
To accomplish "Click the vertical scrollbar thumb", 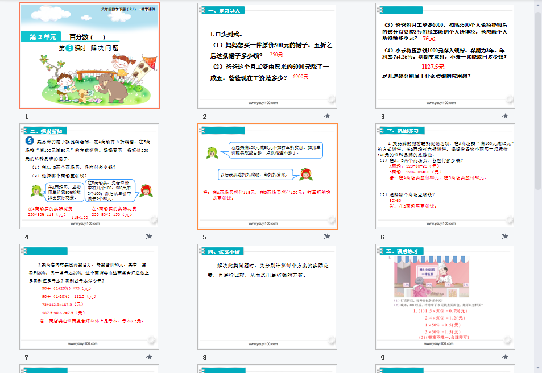I will tap(538, 100).
